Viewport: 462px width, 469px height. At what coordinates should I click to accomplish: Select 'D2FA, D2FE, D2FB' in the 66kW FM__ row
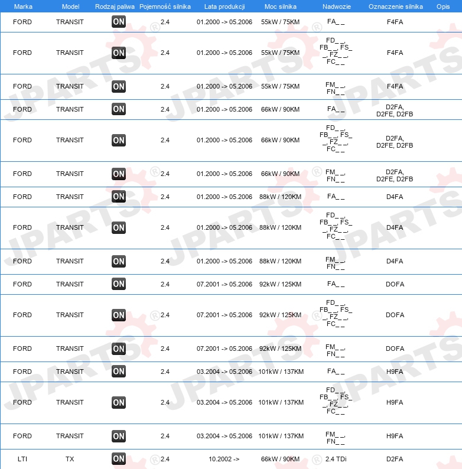pos(395,175)
